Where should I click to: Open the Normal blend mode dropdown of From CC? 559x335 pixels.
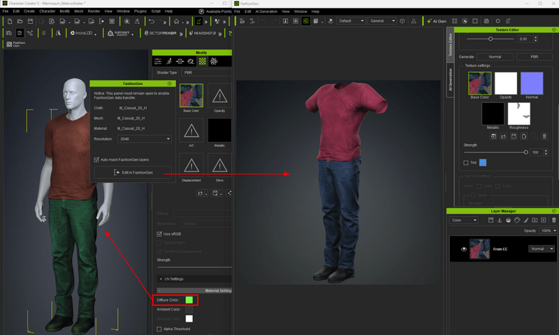[541, 249]
